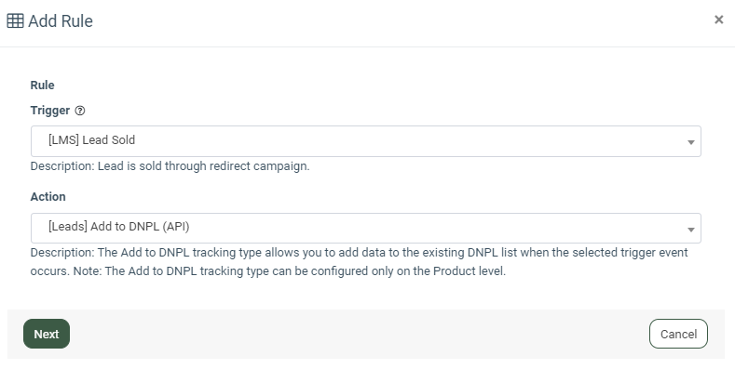Viewport: 735px width, 369px height.
Task: Select the Trigger field label
Action: tap(50, 111)
